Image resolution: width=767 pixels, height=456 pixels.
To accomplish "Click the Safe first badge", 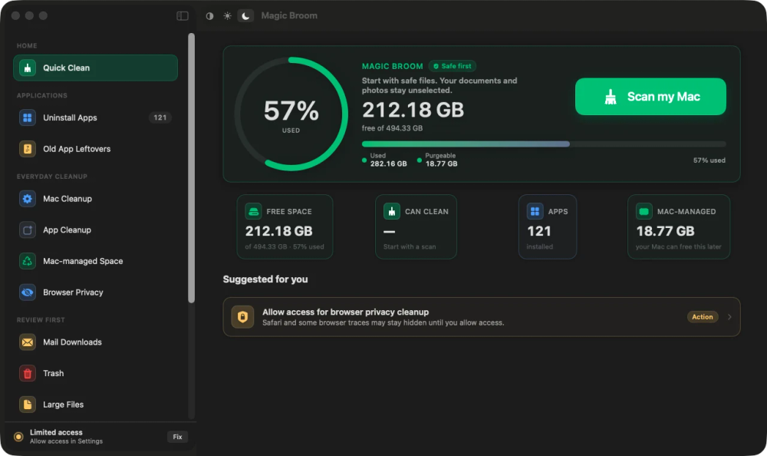I will (453, 66).
